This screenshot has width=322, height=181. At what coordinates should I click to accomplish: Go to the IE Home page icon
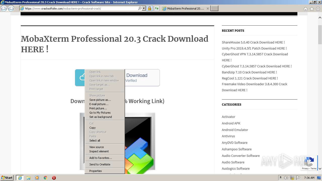click(305, 9)
